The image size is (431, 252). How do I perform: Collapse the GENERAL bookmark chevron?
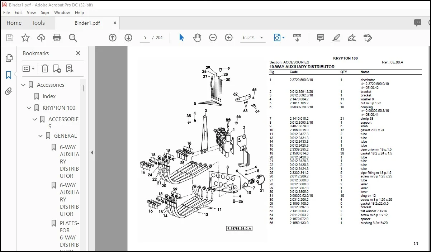click(41, 136)
